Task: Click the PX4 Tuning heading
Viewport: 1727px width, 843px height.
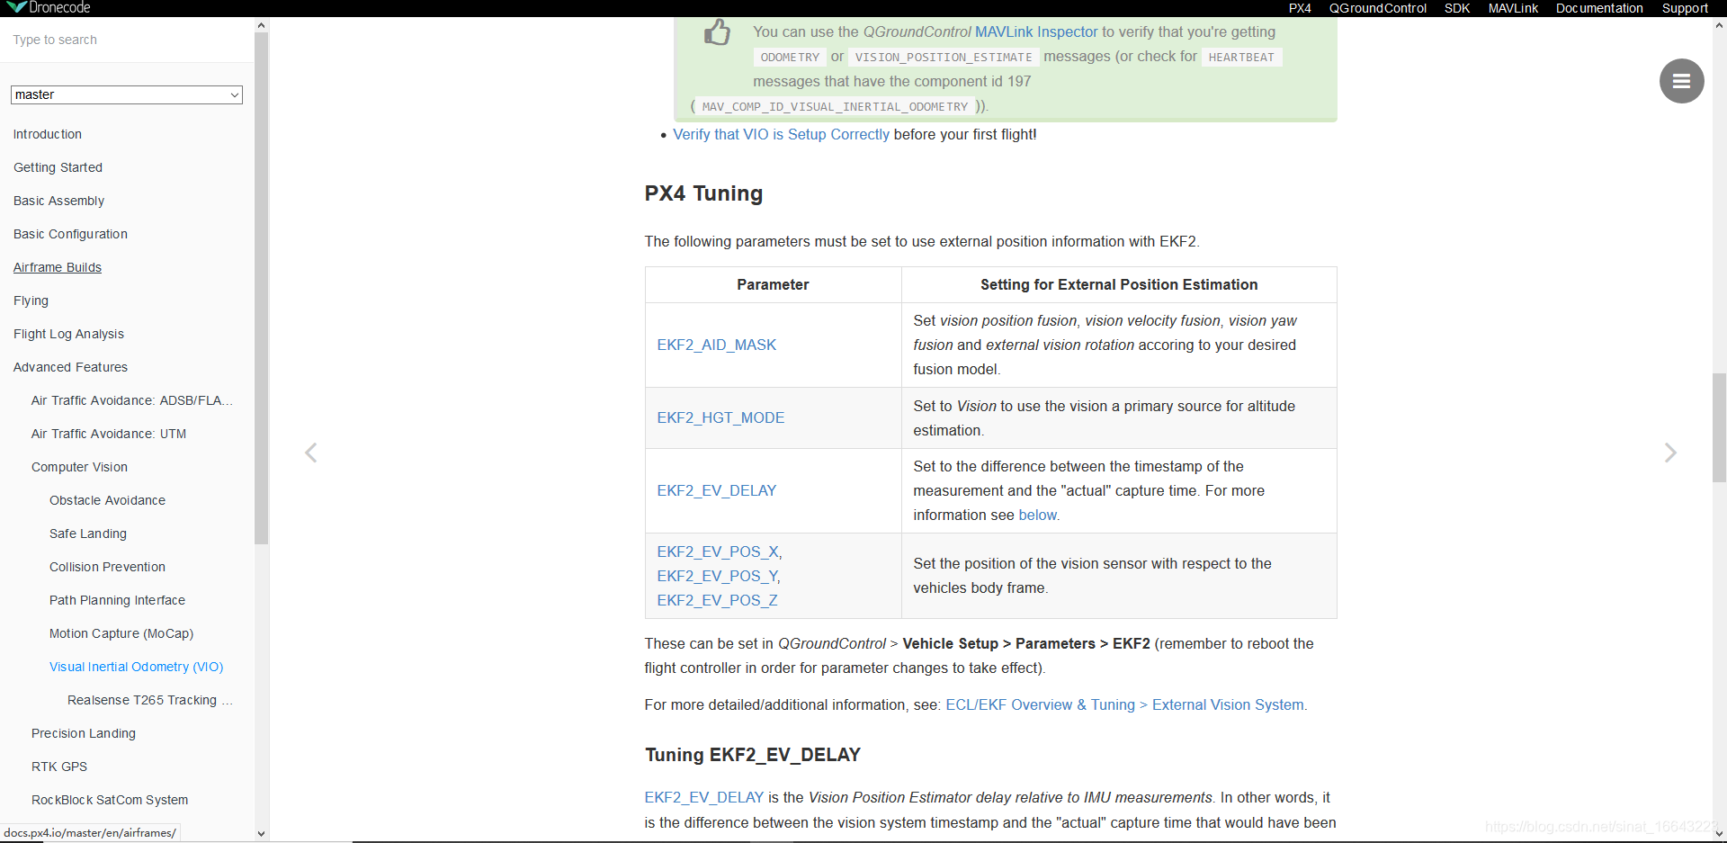Action: [703, 193]
